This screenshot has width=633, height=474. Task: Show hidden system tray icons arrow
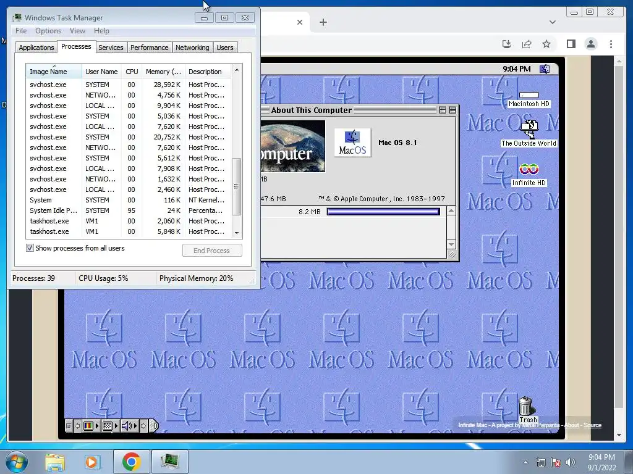pos(525,462)
